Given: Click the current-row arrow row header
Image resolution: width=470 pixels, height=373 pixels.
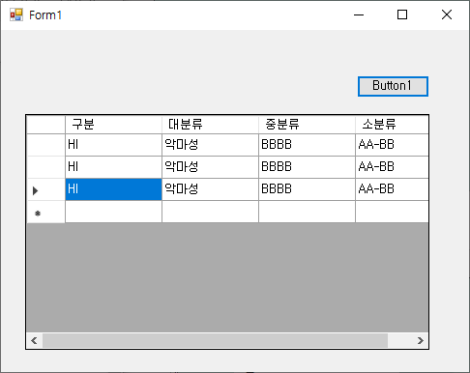Looking at the screenshot, I should pos(45,189).
